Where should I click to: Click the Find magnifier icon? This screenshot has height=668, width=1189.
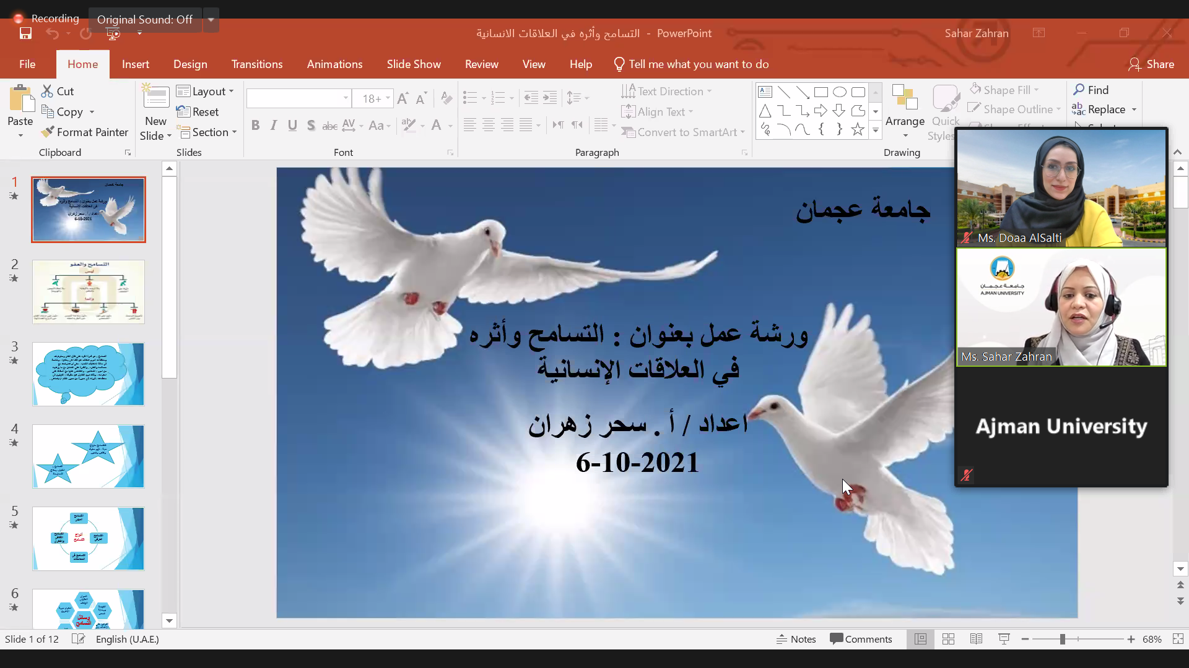1079,90
